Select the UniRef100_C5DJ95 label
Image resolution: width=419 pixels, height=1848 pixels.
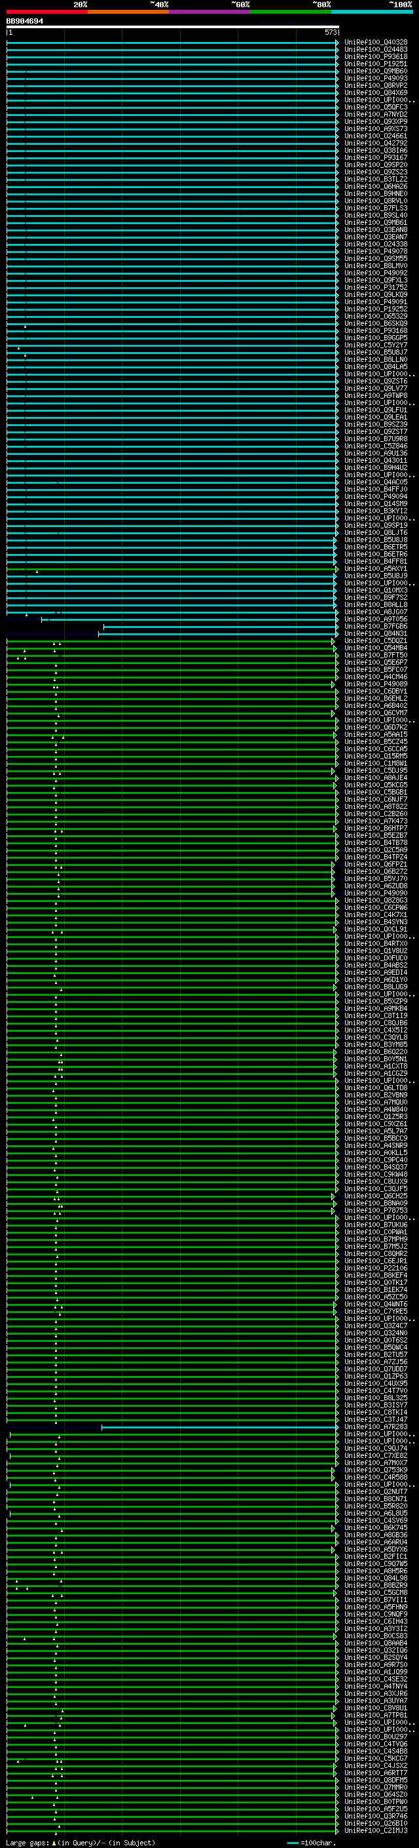(x=375, y=770)
